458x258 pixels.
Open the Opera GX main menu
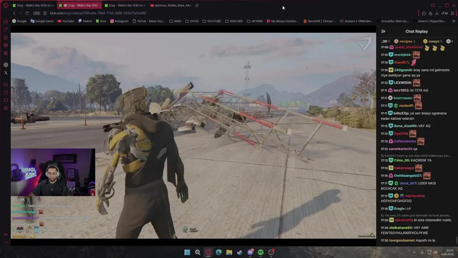pyautogui.click(x=6, y=5)
